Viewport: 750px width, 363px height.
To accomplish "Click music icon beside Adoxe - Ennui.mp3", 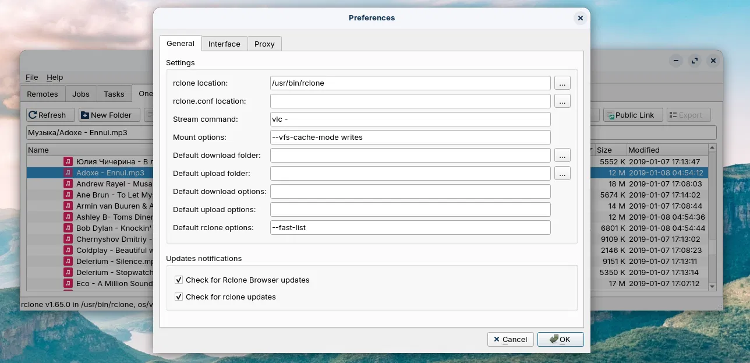I will (x=68, y=172).
